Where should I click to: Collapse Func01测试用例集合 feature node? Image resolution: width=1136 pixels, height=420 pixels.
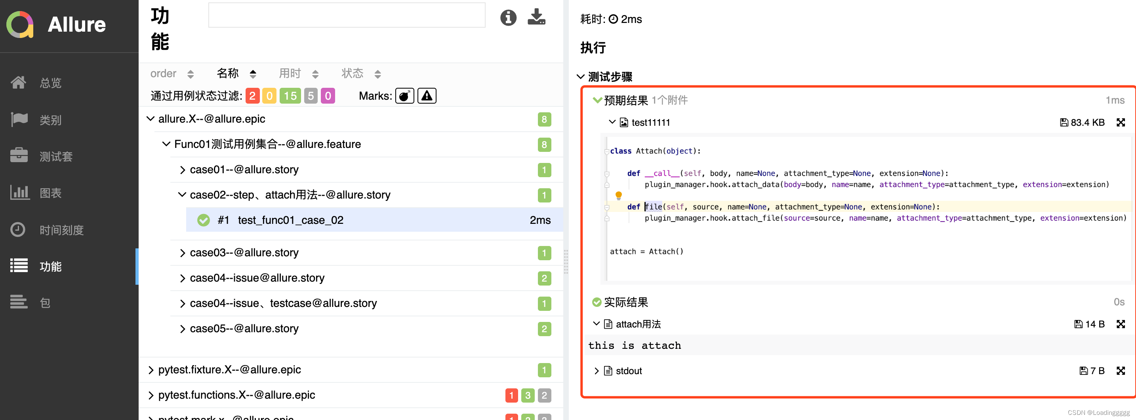click(x=166, y=144)
